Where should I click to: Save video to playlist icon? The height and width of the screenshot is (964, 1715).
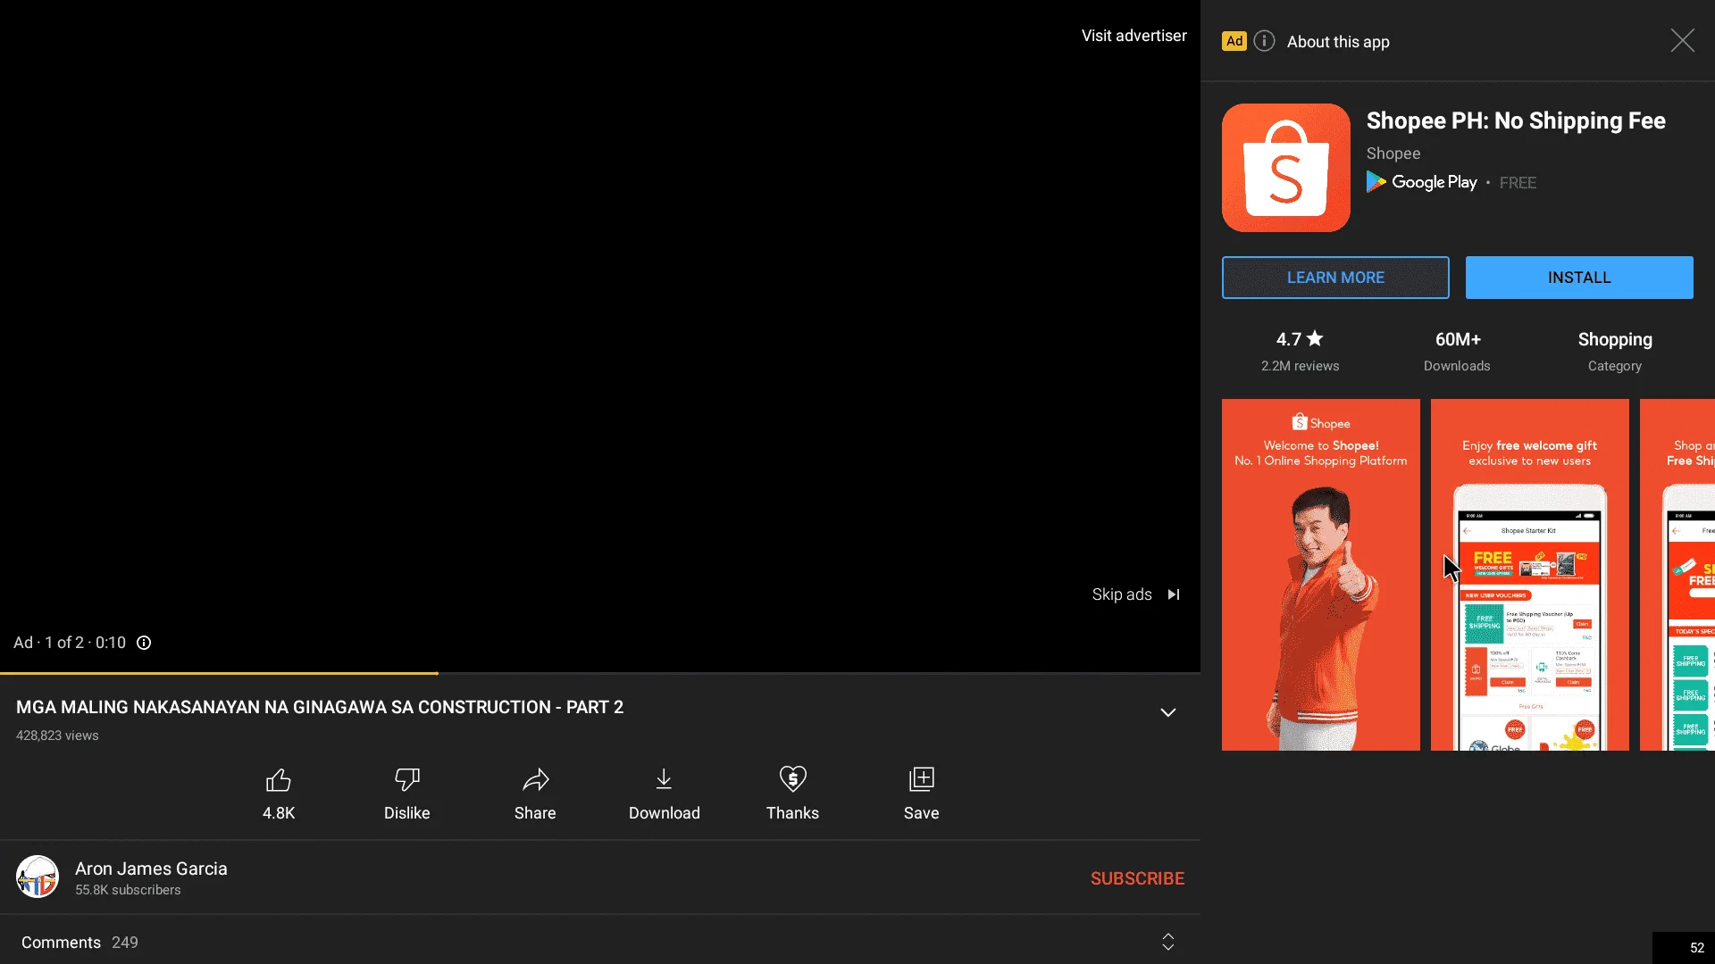[x=921, y=780]
